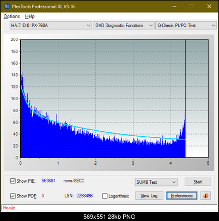Open the DVD Diagnostic Functions dropdown
This screenshot has height=221, width=219.
(x=124, y=26)
